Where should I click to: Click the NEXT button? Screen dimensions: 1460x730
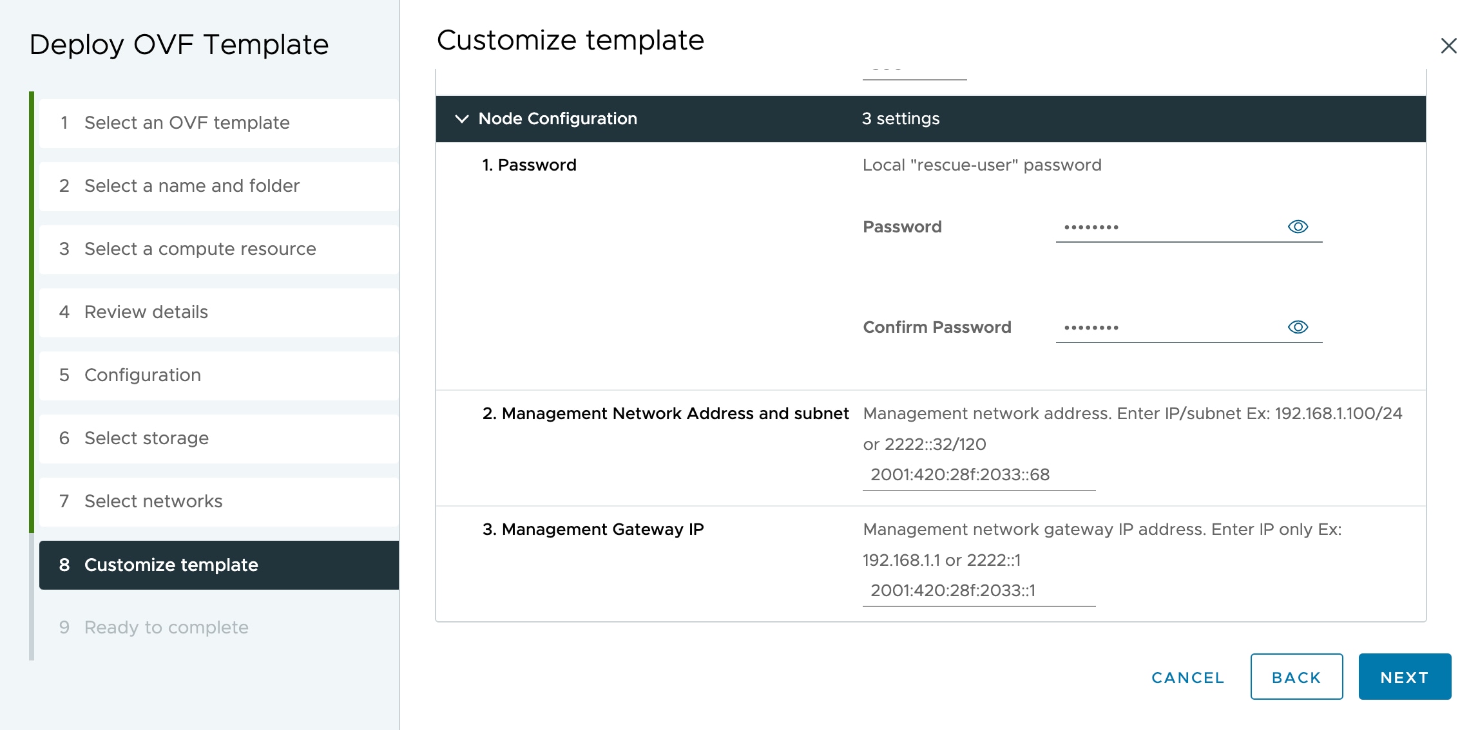pos(1405,677)
